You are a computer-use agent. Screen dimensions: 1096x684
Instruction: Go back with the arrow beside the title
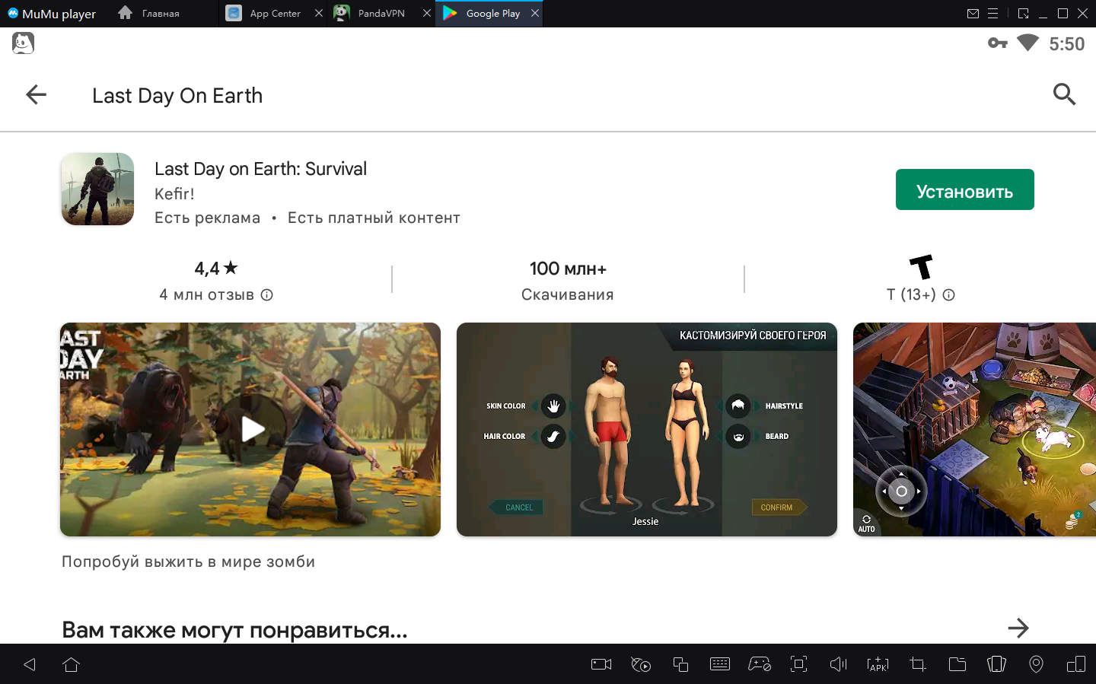point(36,95)
